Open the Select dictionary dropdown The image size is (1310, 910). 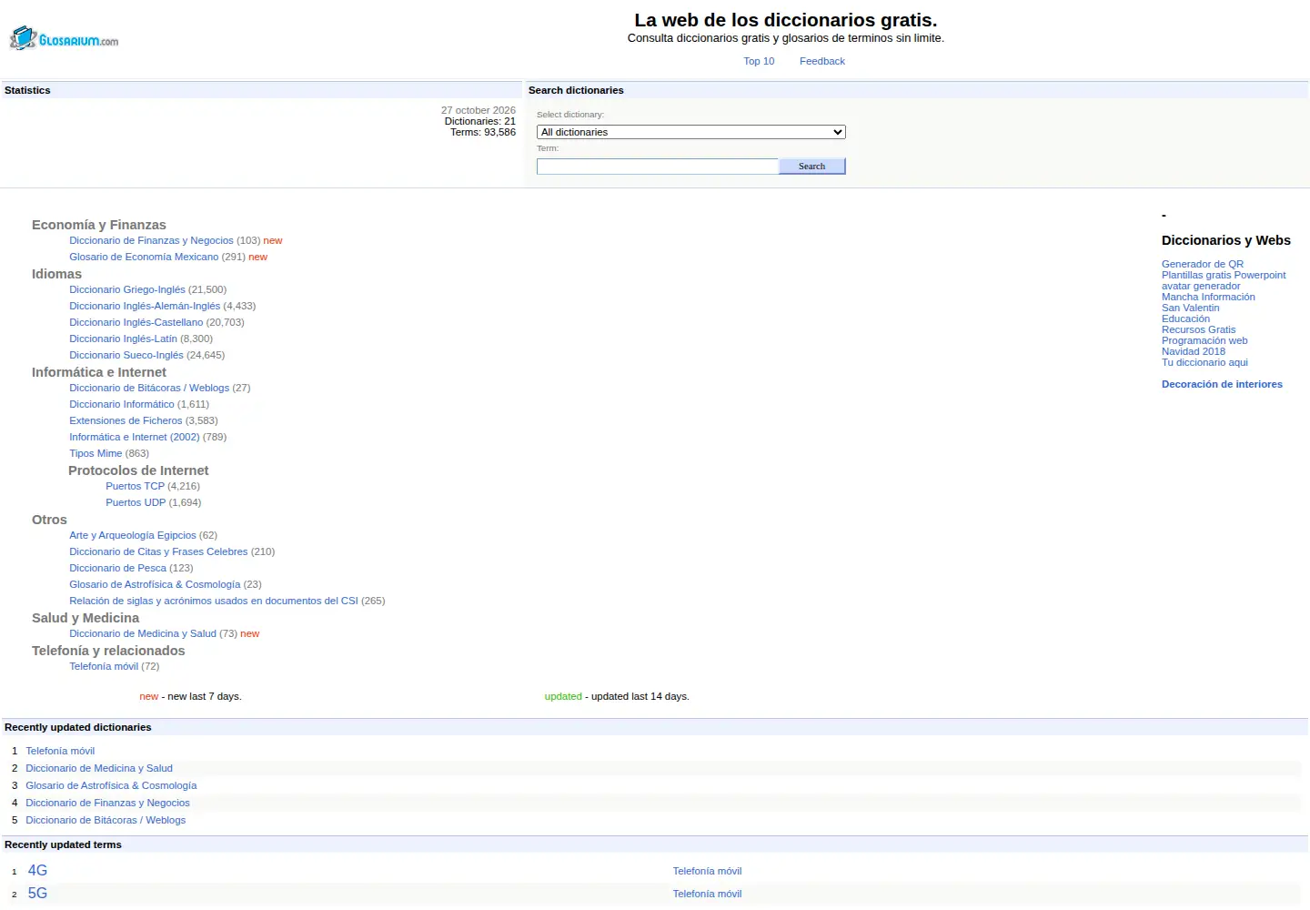tap(691, 132)
